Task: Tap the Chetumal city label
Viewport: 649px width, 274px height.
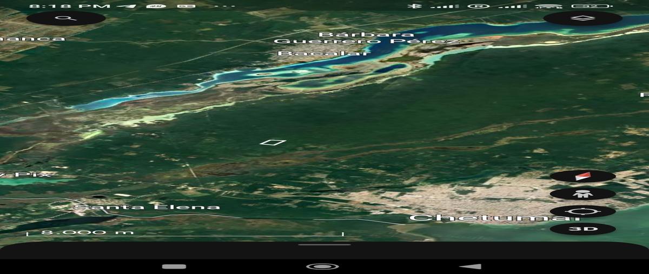Action: click(x=490, y=218)
